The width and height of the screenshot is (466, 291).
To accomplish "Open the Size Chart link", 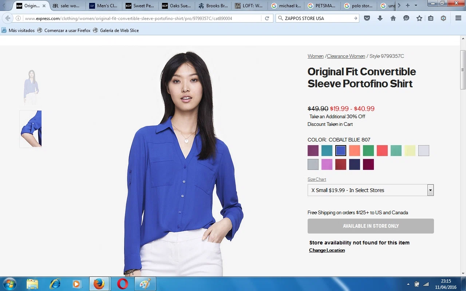I will (x=317, y=179).
